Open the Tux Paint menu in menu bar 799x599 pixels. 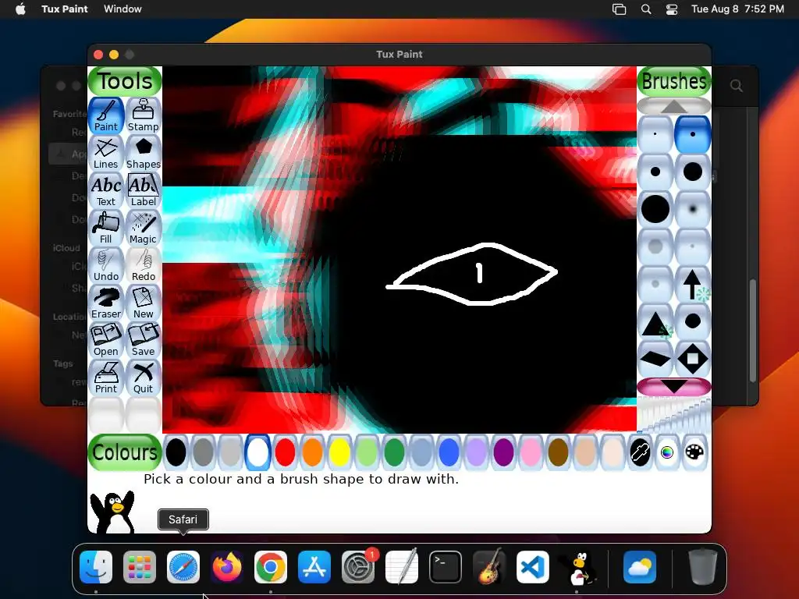point(65,9)
